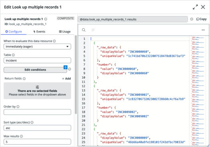
Task: Switch to the Configure tab
Action: (14, 32)
